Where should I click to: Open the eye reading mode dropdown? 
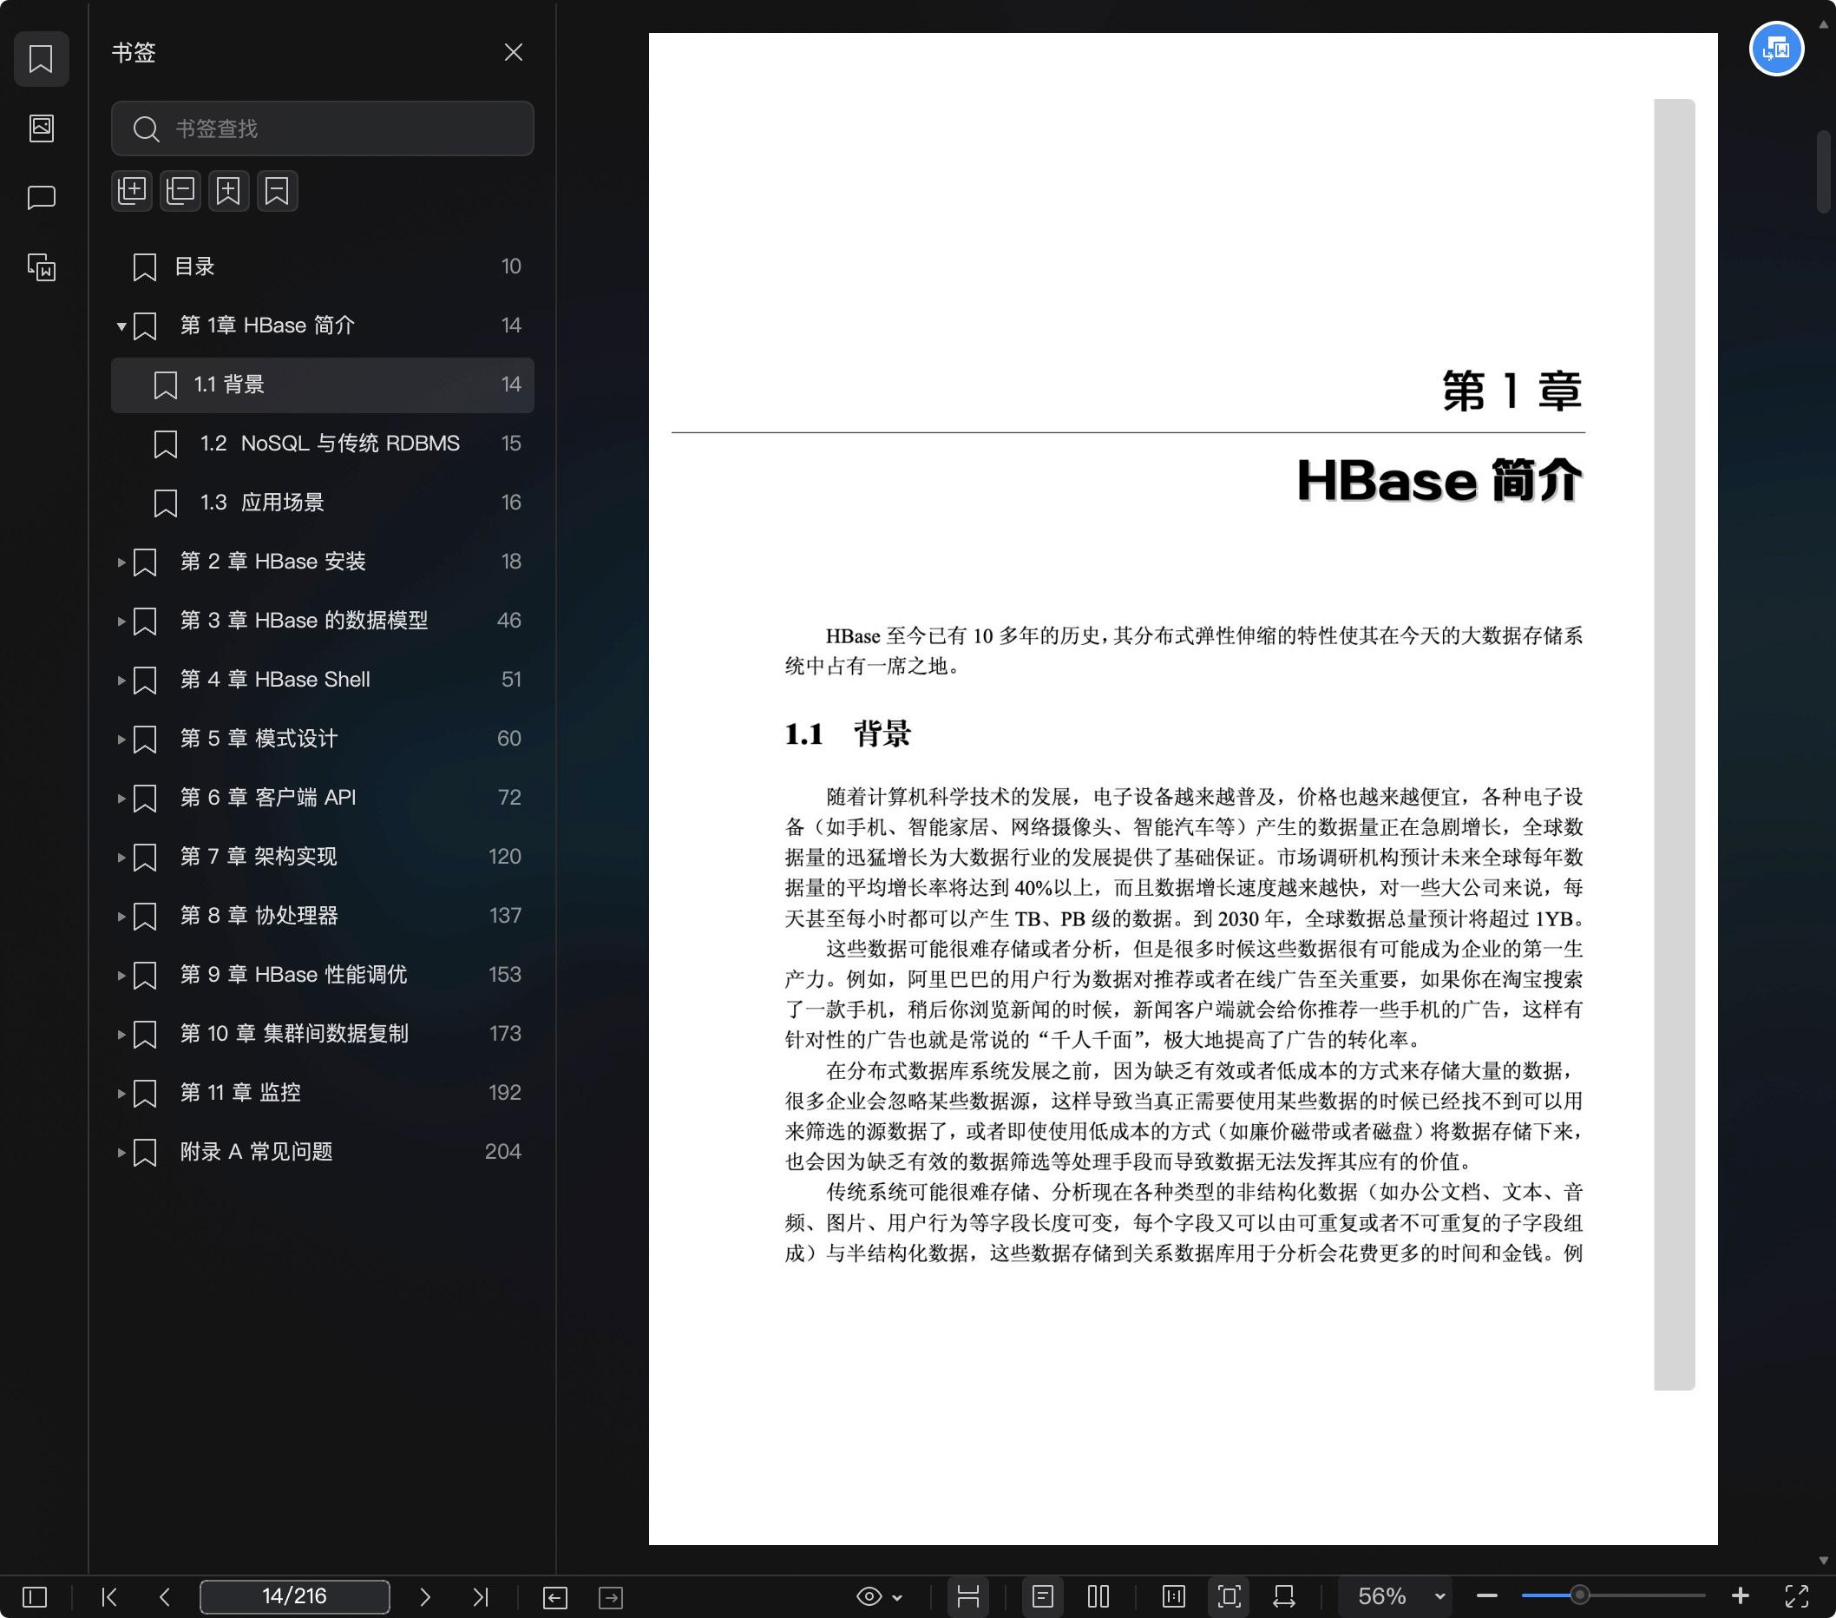tap(879, 1596)
